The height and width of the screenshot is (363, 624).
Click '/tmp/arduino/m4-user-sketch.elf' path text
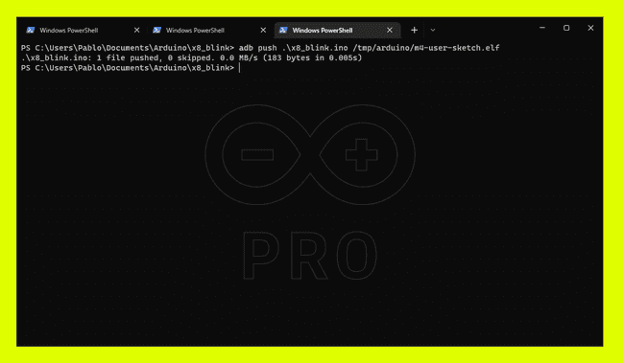coord(426,48)
